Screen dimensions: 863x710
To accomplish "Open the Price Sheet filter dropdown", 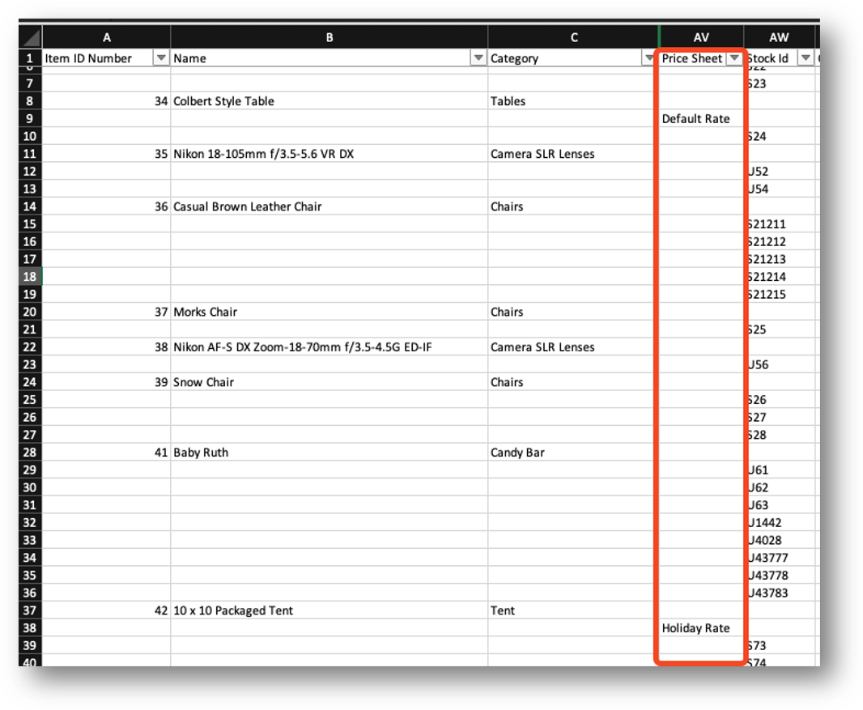I will click(734, 58).
